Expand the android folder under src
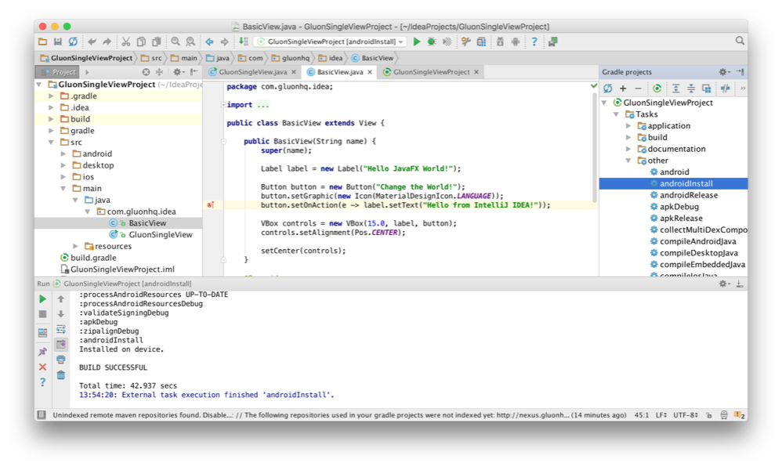This screenshot has width=782, height=470. tap(63, 154)
